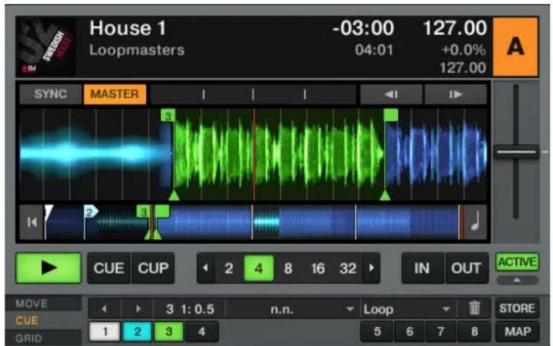Open the Swedish House cover artwork
553x346 pixels.
click(46, 46)
